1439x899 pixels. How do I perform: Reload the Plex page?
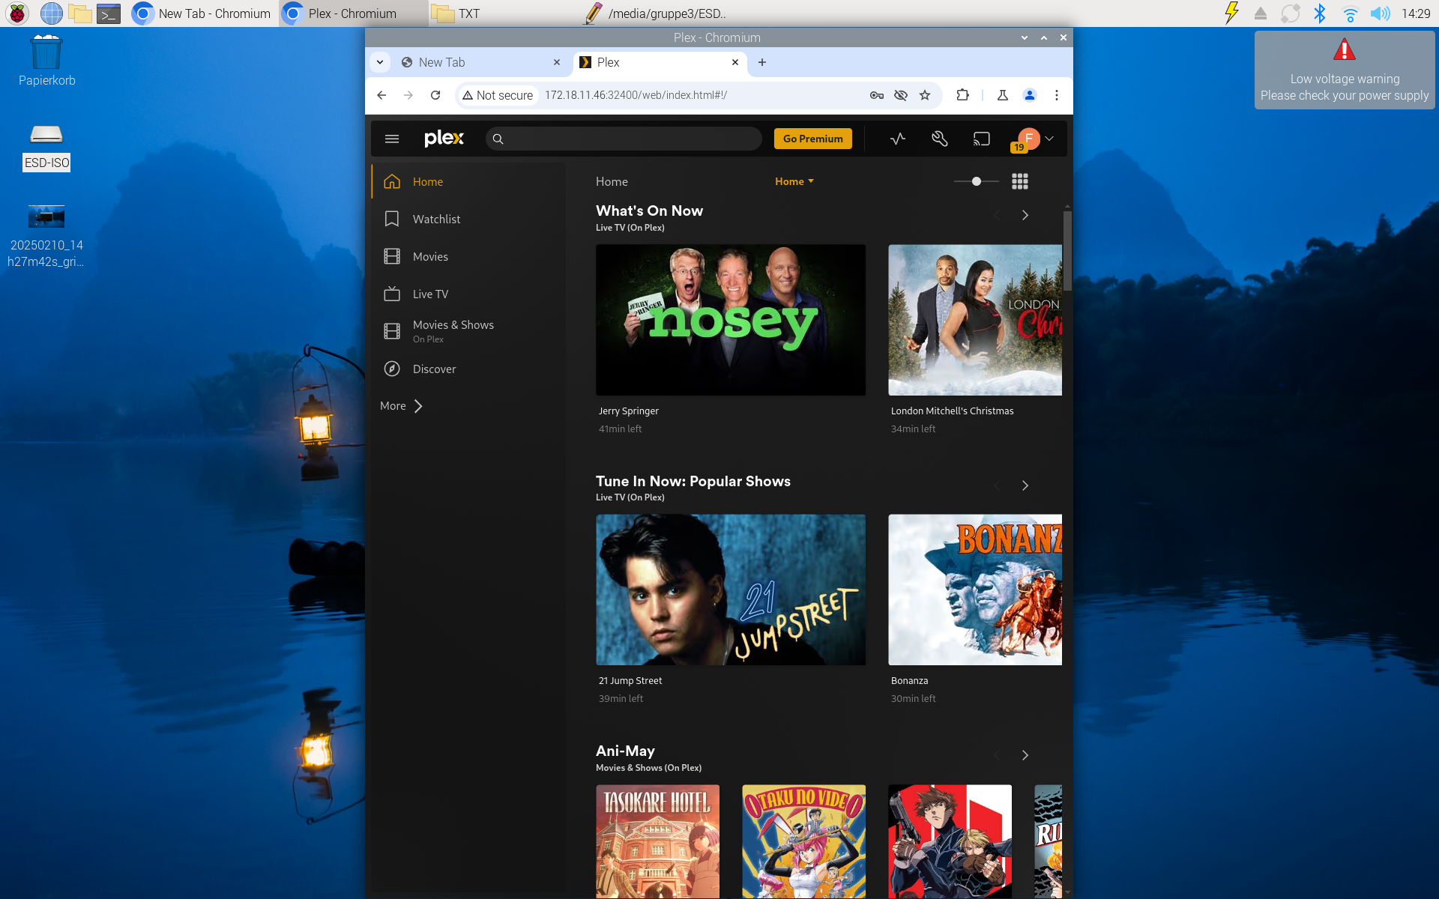(x=435, y=95)
